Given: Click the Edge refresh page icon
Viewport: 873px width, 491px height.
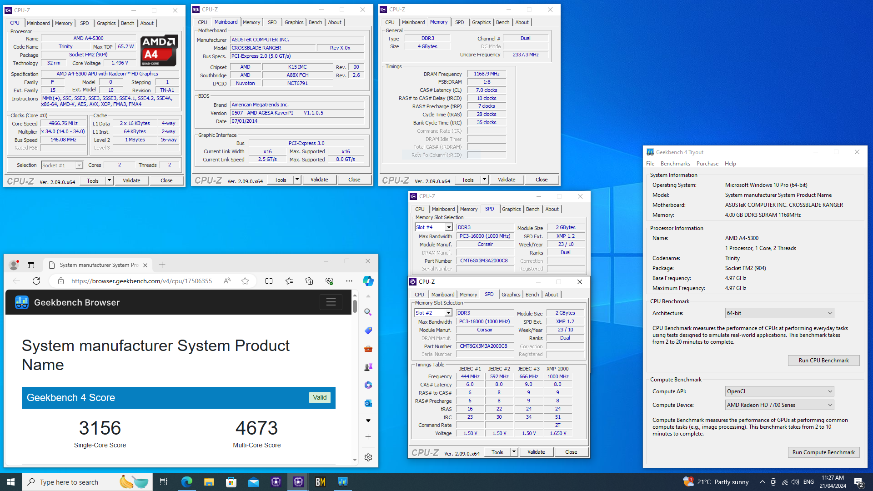Looking at the screenshot, I should click(36, 281).
